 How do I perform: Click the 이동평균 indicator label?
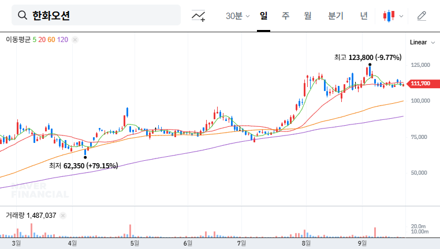pyautogui.click(x=18, y=40)
